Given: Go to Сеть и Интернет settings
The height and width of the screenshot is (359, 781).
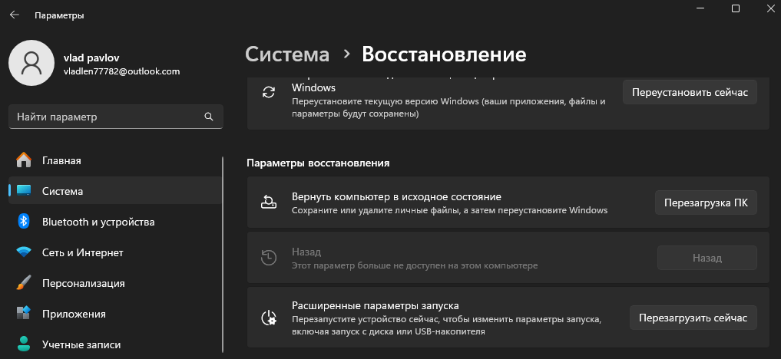Looking at the screenshot, I should click(x=115, y=252).
